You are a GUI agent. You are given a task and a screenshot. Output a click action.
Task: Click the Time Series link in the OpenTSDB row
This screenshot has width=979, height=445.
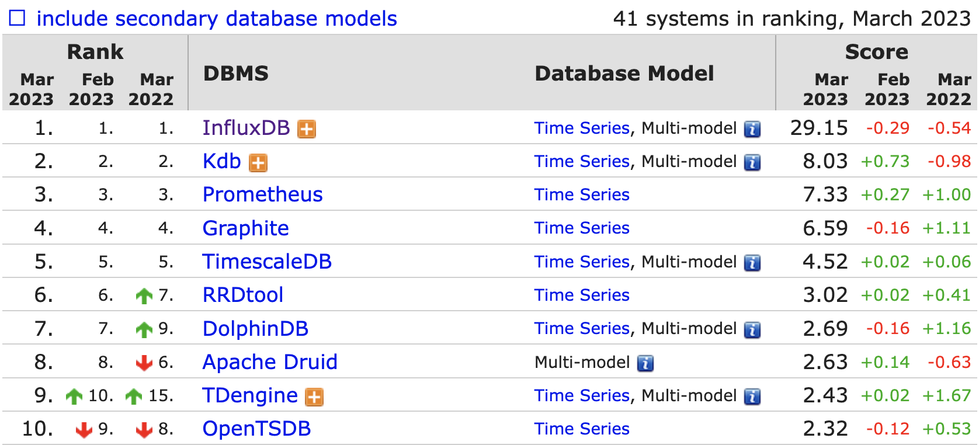coord(582,429)
